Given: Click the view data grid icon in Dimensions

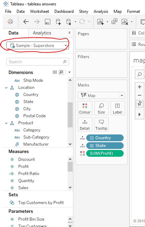Looking at the screenshot, I should (x=55, y=72).
